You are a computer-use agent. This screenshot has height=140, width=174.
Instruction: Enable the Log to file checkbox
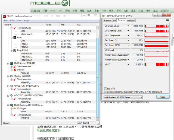tap(105, 89)
